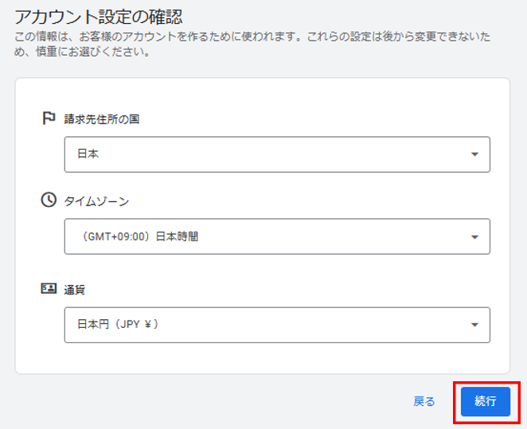Image resolution: width=527 pixels, height=429 pixels.
Task: Click the 続行 continue button
Action: tap(486, 401)
